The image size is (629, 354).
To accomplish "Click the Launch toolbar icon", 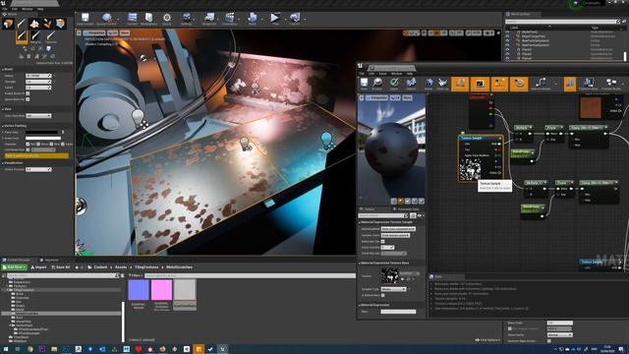I will (295, 19).
